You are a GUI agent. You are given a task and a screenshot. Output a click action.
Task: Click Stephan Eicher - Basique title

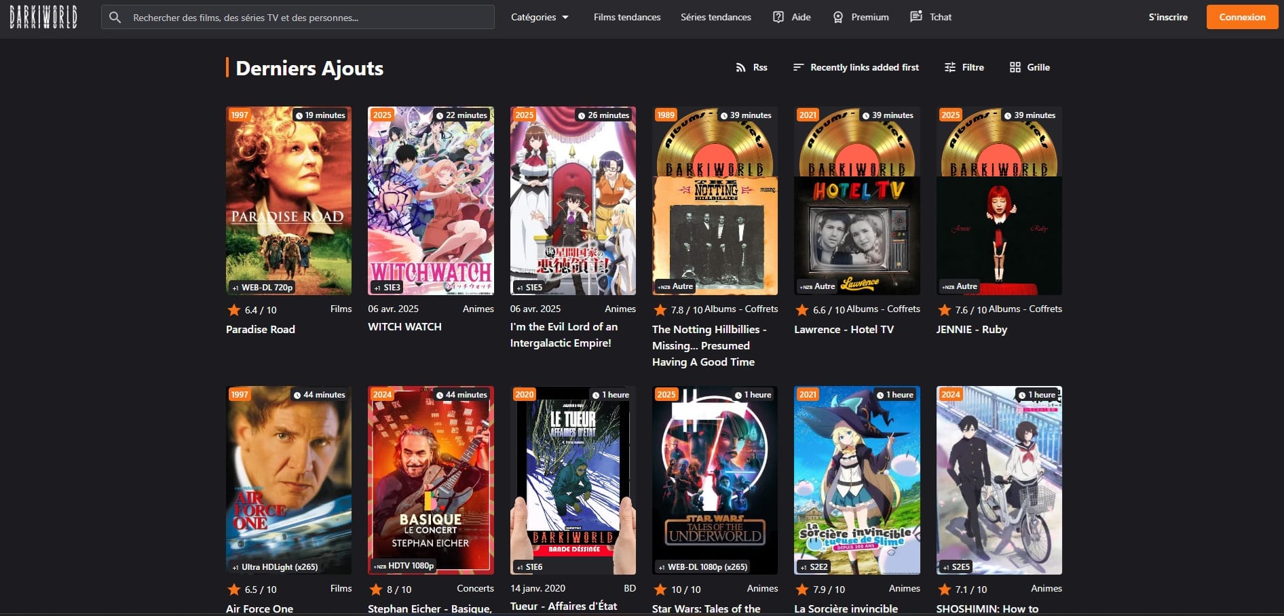(x=430, y=609)
